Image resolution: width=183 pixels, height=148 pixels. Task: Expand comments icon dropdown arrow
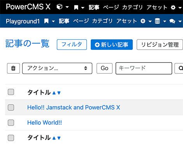pyautogui.click(x=180, y=21)
